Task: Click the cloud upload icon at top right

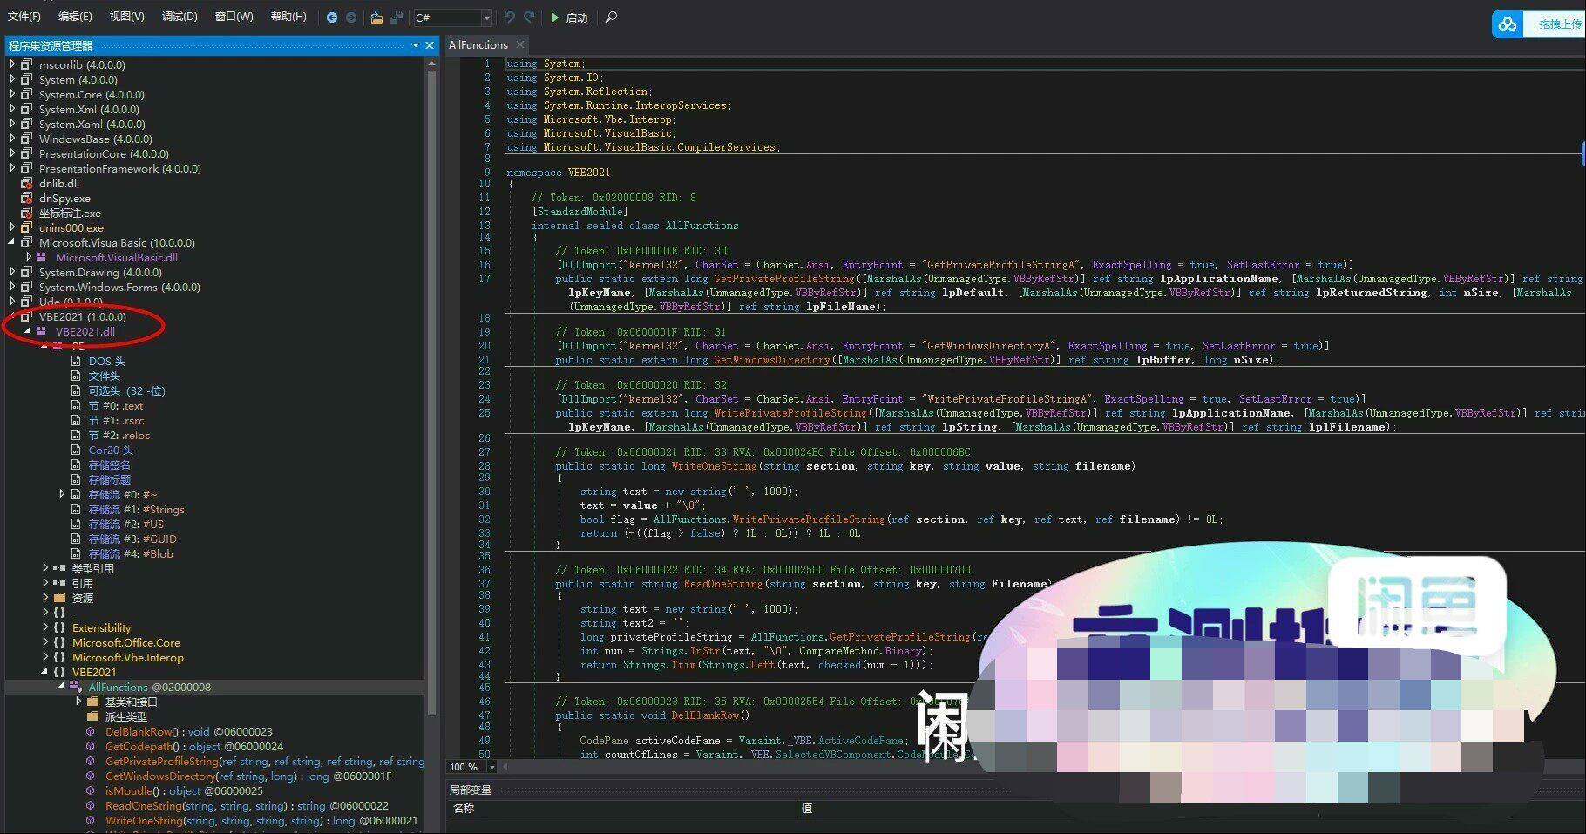Action: click(1508, 24)
